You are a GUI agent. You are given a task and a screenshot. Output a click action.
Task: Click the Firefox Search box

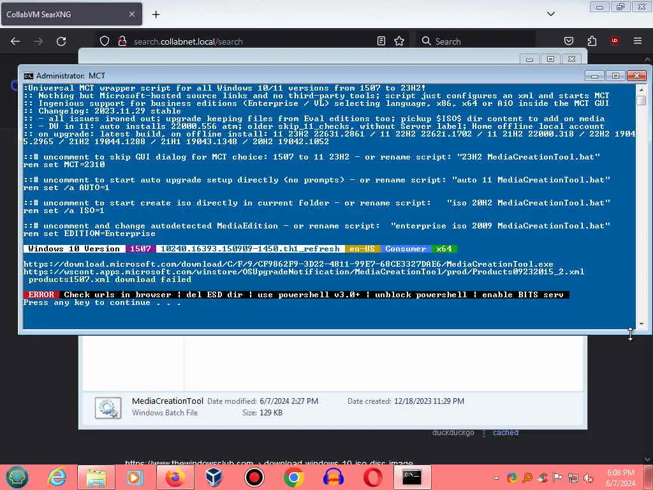476,41
